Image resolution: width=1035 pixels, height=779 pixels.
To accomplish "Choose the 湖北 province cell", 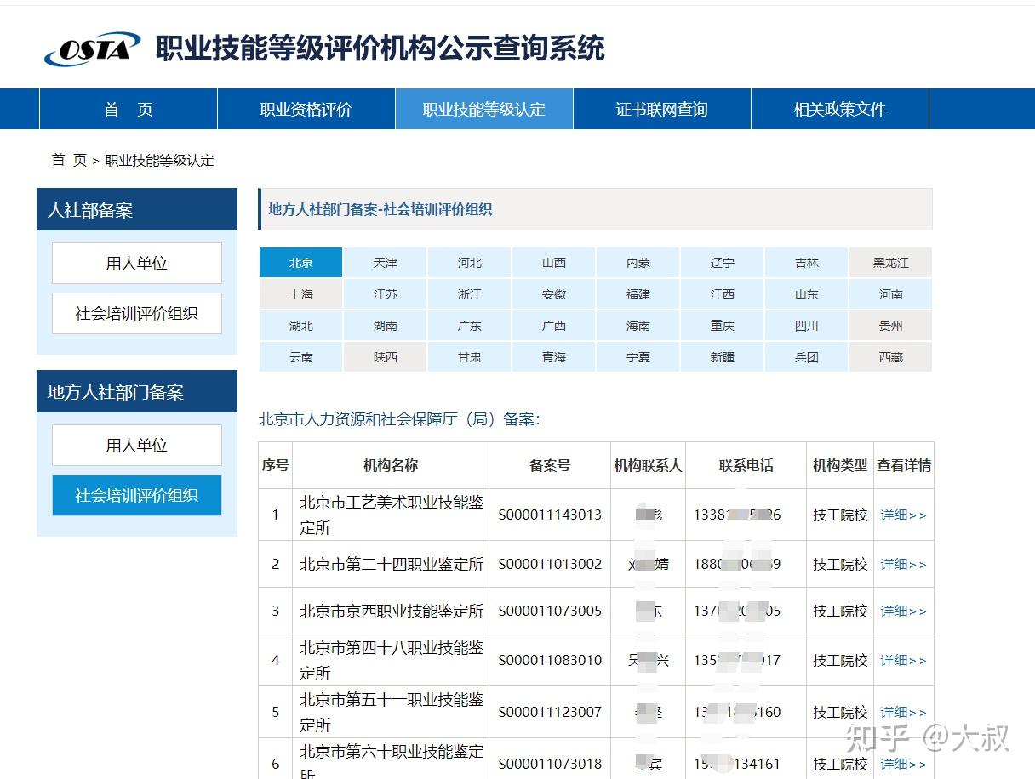I will point(300,326).
